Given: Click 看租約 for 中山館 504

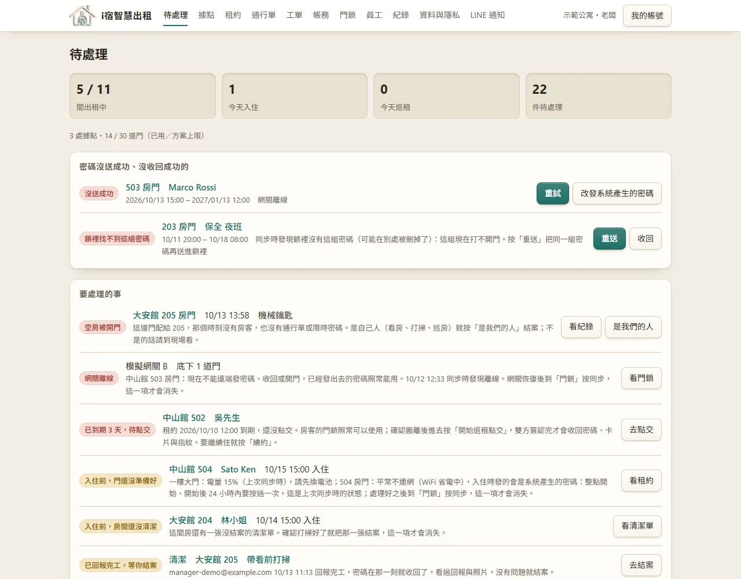Looking at the screenshot, I should point(641,481).
